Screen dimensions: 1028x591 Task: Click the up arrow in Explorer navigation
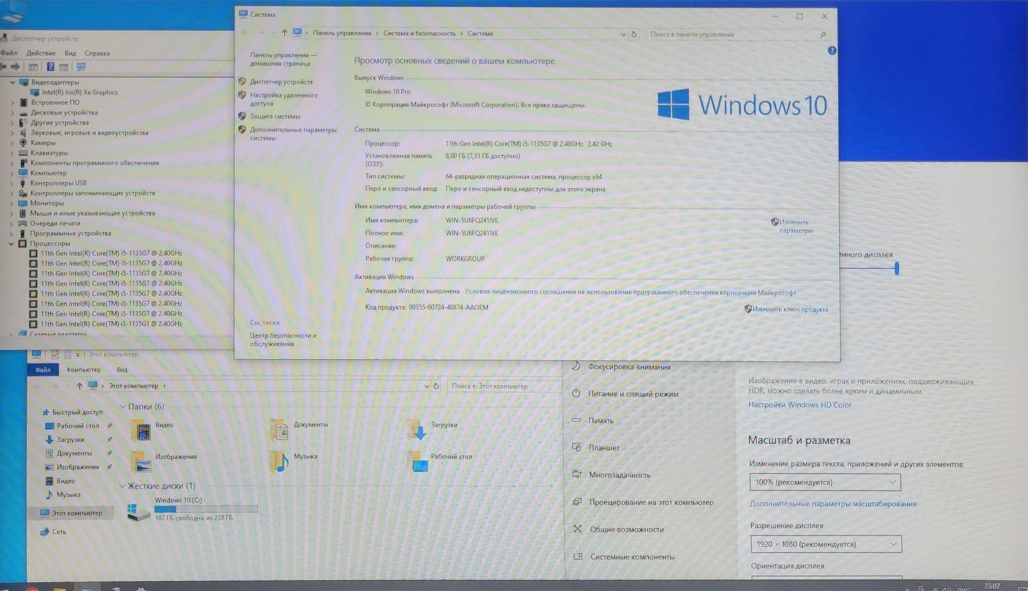(79, 386)
